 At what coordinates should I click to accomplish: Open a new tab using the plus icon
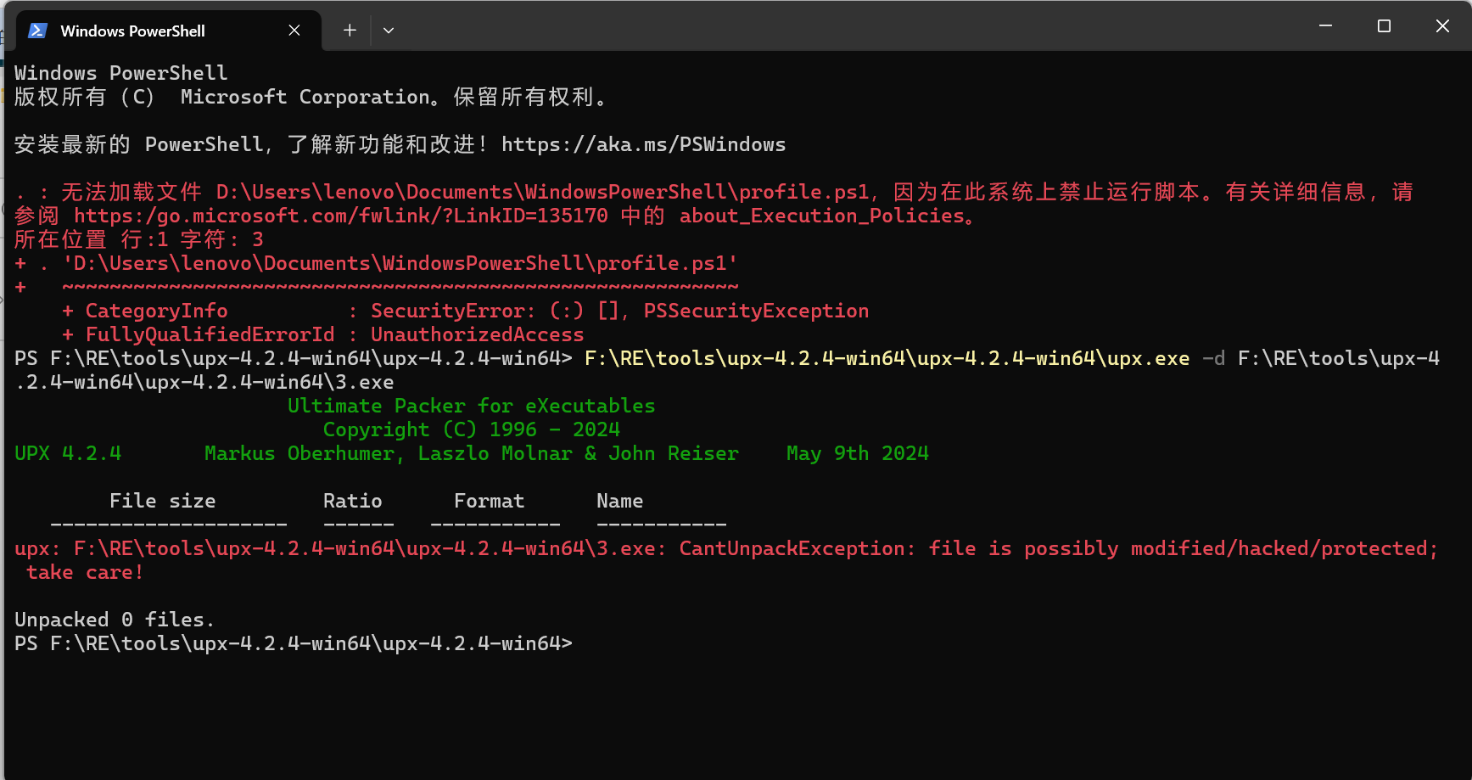coord(349,30)
